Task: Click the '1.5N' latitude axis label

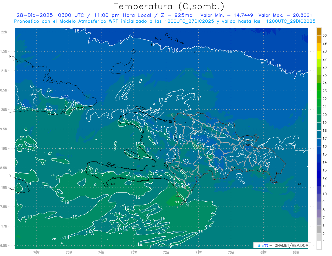Action: tap(4, 51)
